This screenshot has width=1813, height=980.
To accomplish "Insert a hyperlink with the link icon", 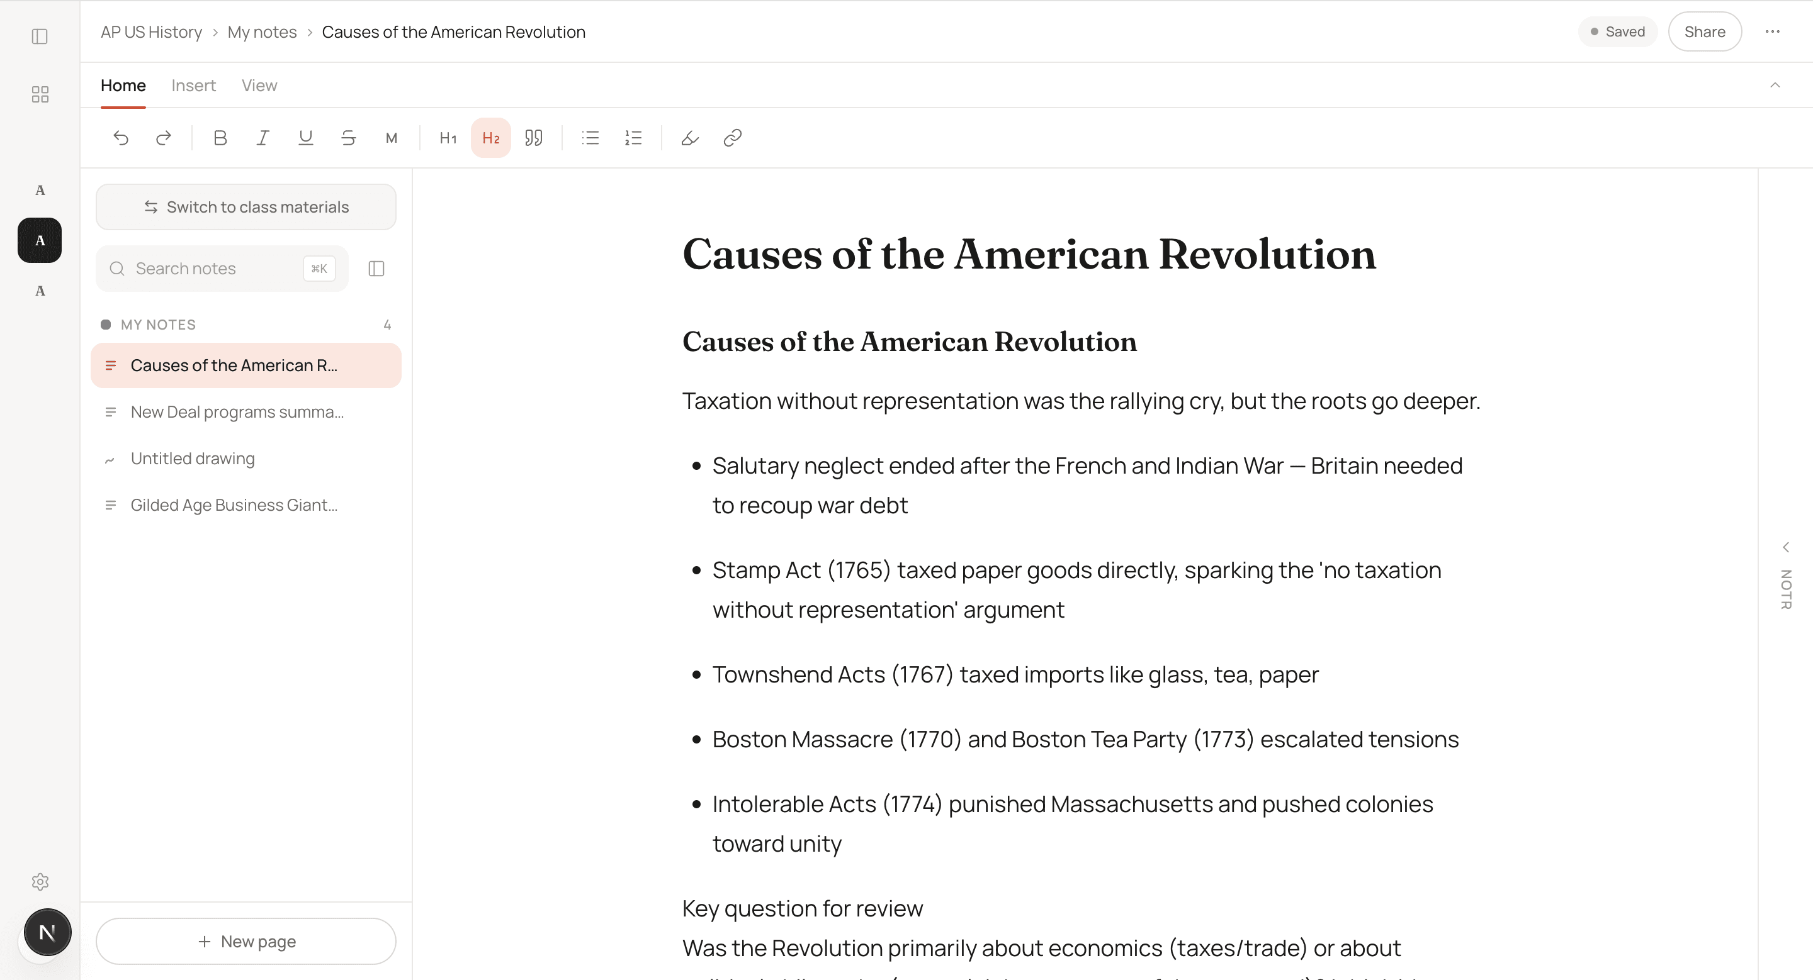I will [x=733, y=138].
